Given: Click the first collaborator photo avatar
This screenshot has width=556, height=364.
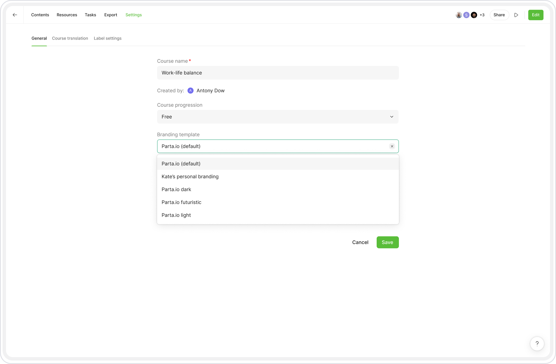Looking at the screenshot, I should pos(458,15).
